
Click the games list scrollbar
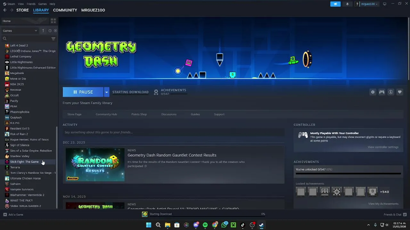tap(57, 167)
